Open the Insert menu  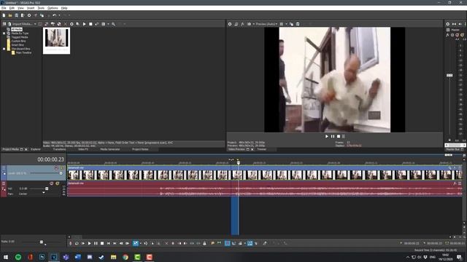pos(31,8)
